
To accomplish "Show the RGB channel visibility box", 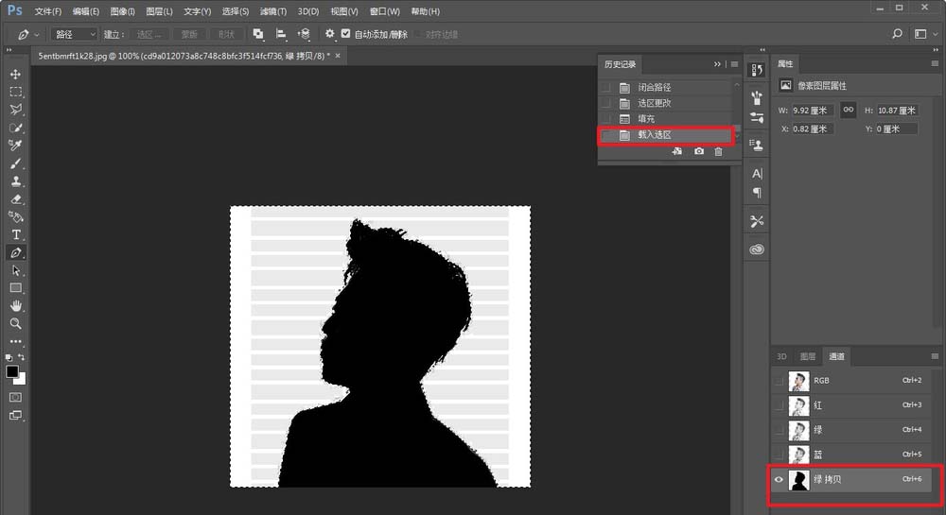I will point(780,380).
